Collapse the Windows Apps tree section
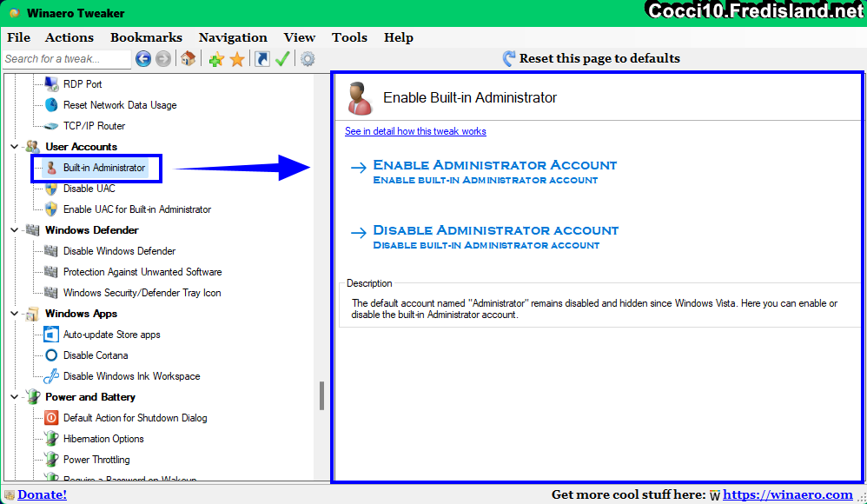The width and height of the screenshot is (867, 504). point(15,314)
